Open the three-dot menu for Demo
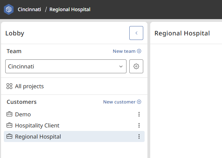Image resolution: width=222 pixels, height=158 pixels. click(139, 114)
